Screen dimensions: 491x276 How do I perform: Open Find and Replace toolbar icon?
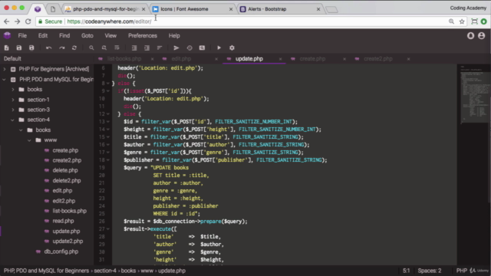point(104,48)
